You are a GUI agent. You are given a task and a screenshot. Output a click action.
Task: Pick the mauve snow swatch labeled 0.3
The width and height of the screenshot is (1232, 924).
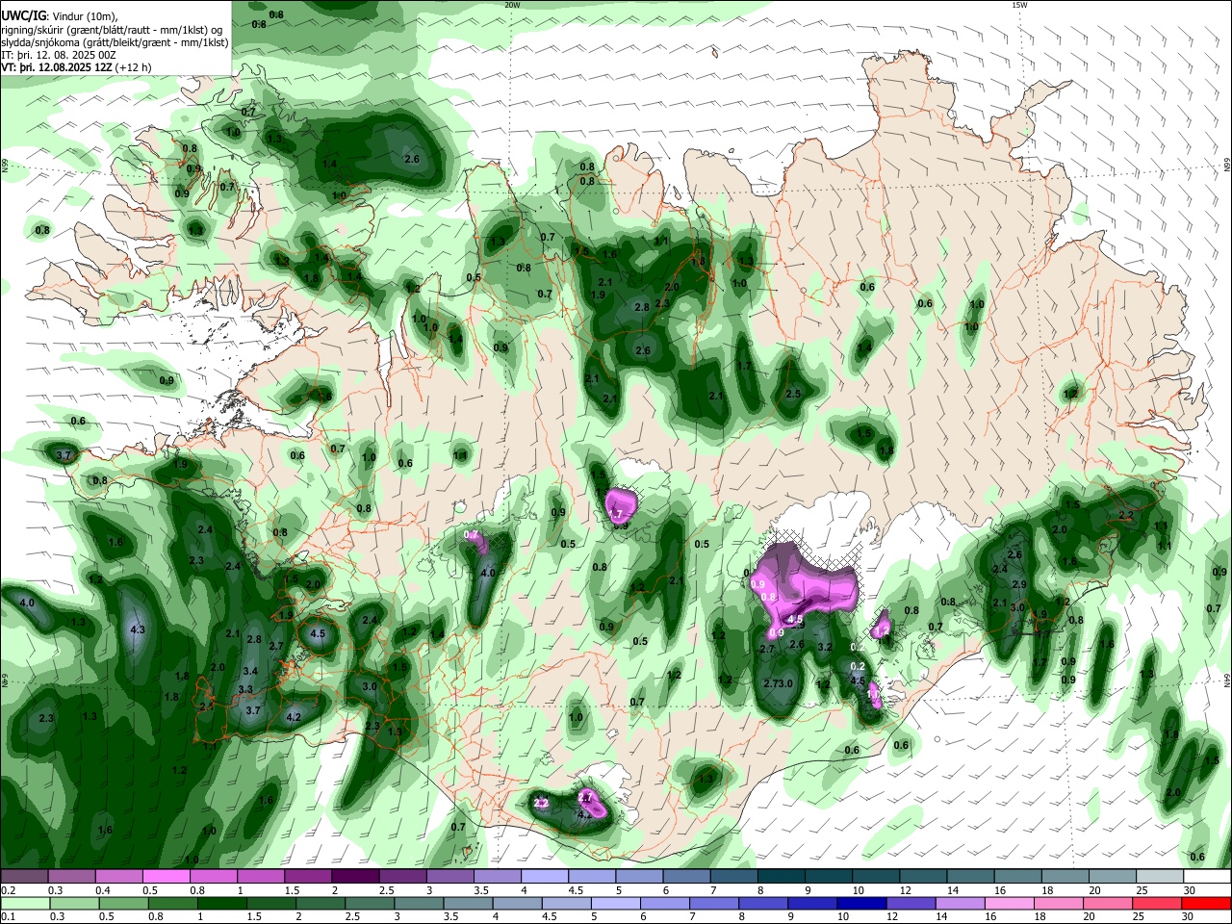(71, 877)
